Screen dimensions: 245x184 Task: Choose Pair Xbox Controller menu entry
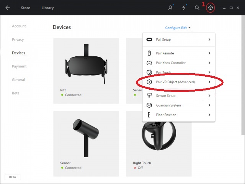pyautogui.click(x=179, y=63)
